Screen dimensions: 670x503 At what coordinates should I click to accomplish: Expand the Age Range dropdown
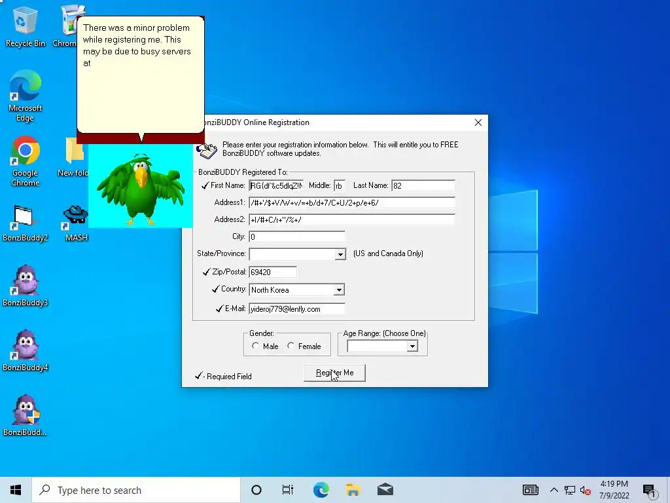click(412, 346)
